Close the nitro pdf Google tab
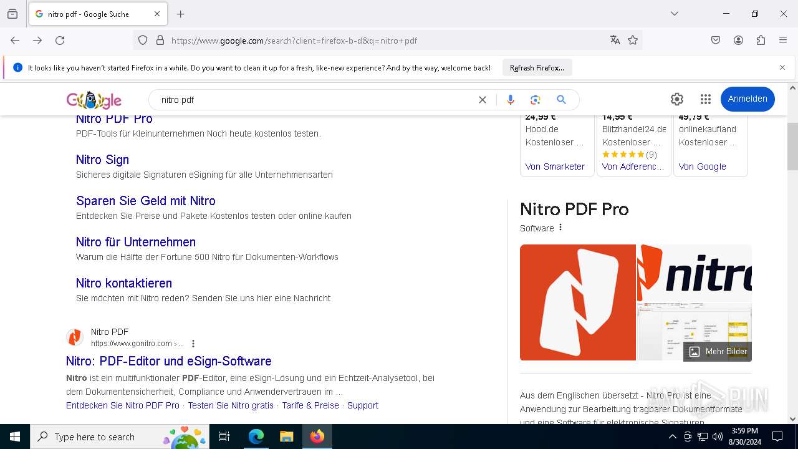 [157, 14]
